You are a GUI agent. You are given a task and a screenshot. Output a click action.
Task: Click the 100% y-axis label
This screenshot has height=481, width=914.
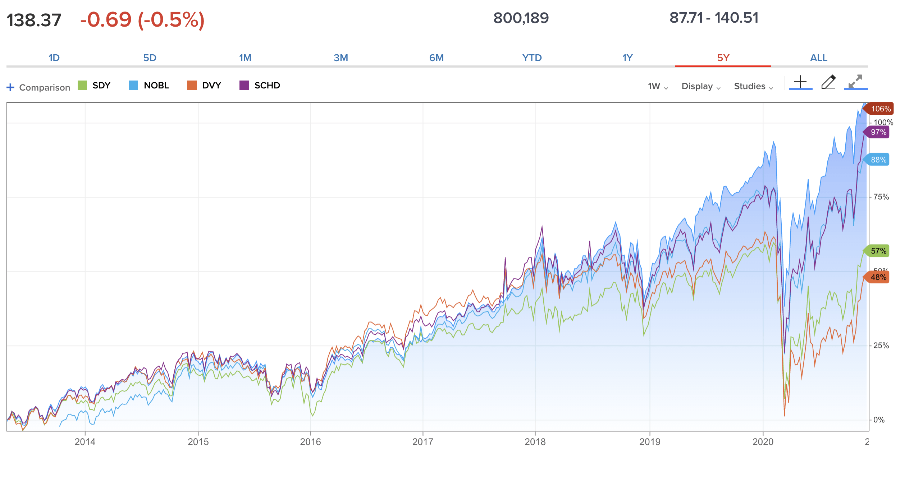pyautogui.click(x=883, y=123)
